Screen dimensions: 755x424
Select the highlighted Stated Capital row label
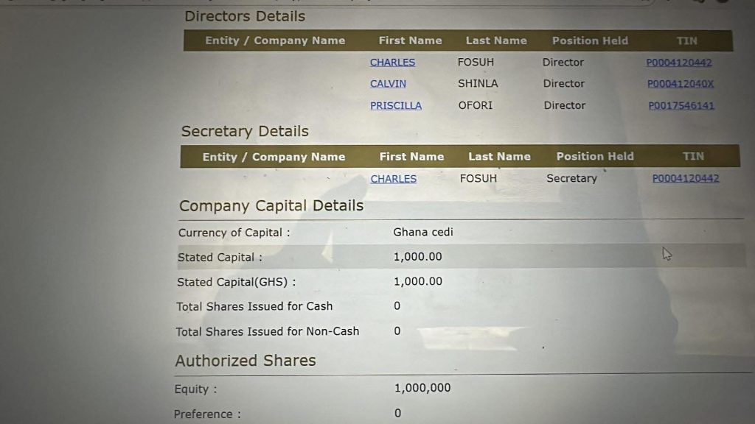pos(220,257)
